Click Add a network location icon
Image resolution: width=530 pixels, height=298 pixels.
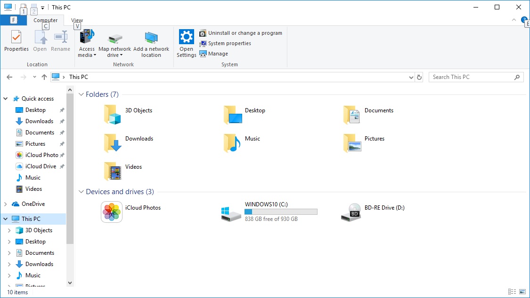[151, 38]
